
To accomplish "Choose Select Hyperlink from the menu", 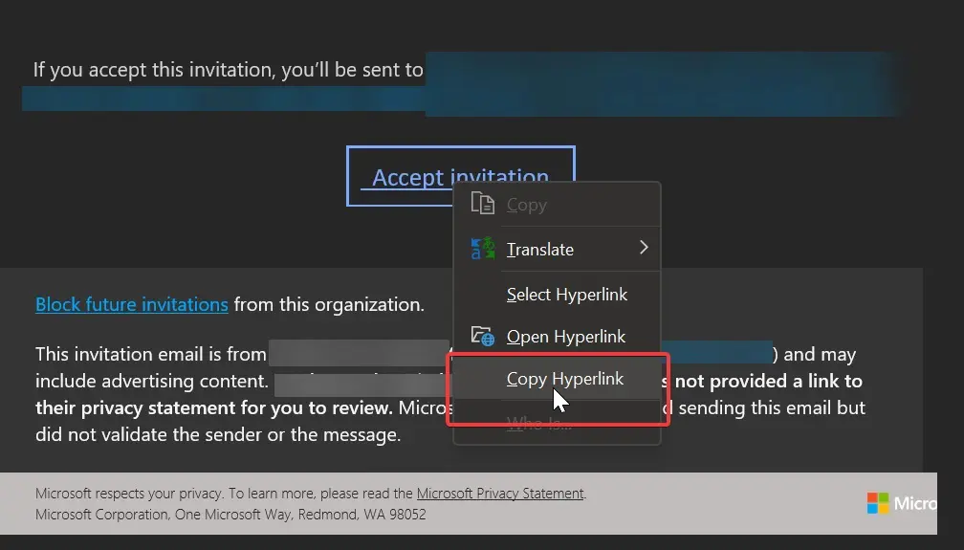I will [x=557, y=294].
